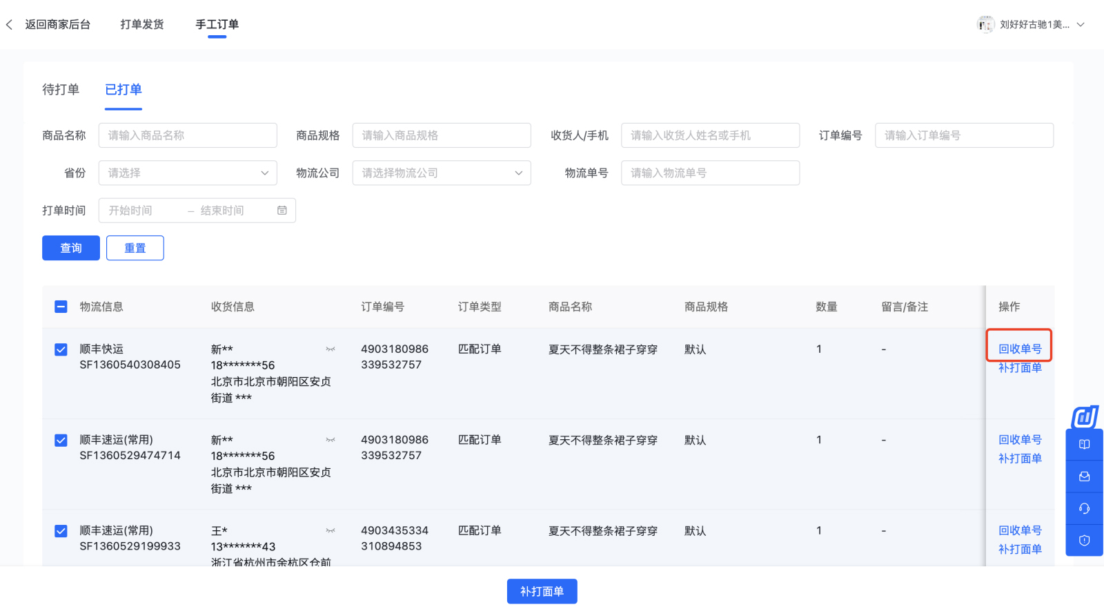Click the 查询 button
This screenshot has width=1104, height=607.
(x=71, y=248)
